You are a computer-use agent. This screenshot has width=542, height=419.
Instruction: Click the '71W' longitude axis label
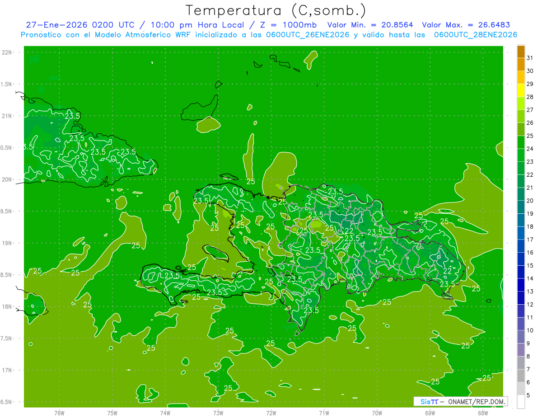(x=324, y=413)
